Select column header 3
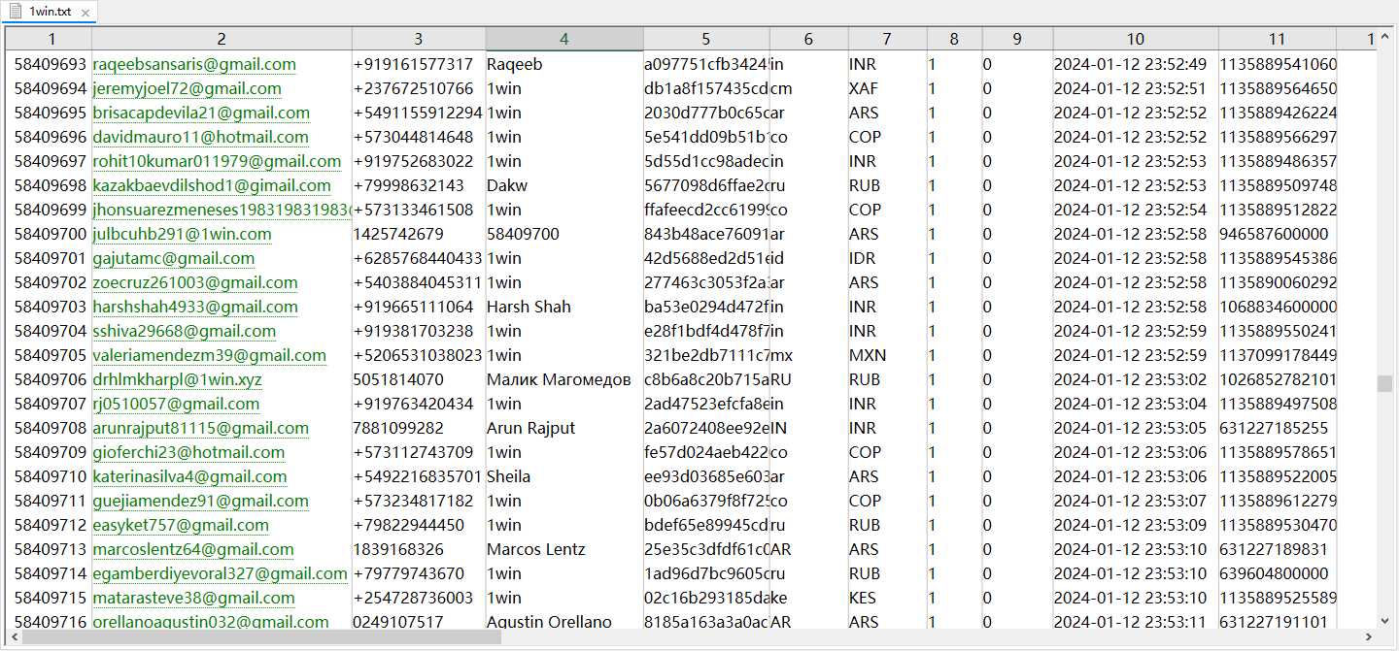Viewport: 1399px width, 651px height. coord(419,39)
